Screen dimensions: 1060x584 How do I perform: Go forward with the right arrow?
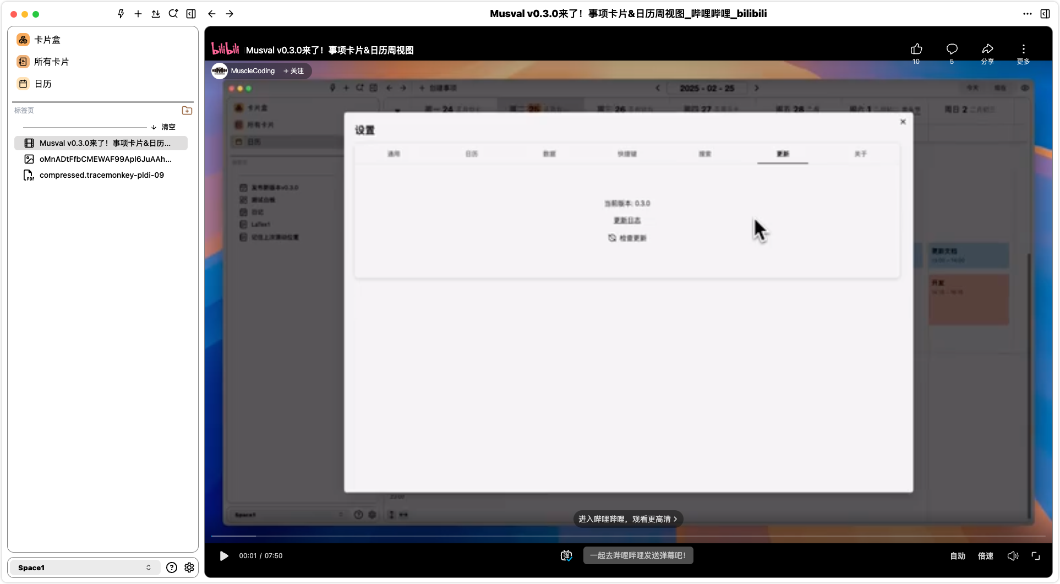(230, 14)
